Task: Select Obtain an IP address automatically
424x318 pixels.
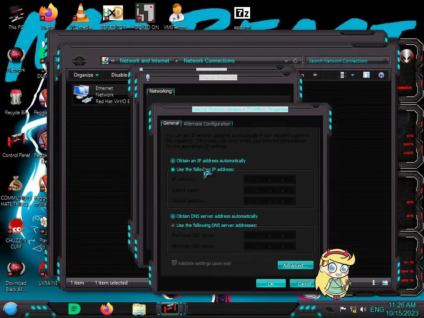Action: (208, 161)
